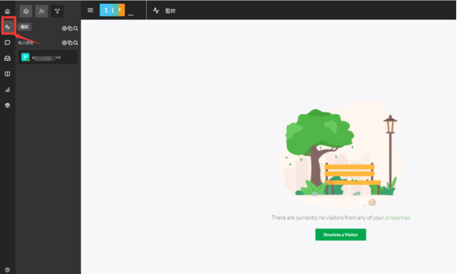Open the Home dashboard icon
The height and width of the screenshot is (274, 458).
pos(7,11)
